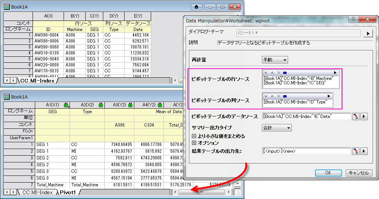Open data source flyout arrow button

(364, 116)
